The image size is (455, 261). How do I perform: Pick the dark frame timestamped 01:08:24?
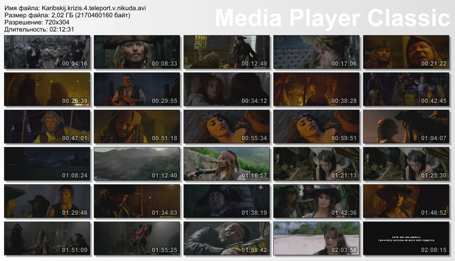point(47,164)
